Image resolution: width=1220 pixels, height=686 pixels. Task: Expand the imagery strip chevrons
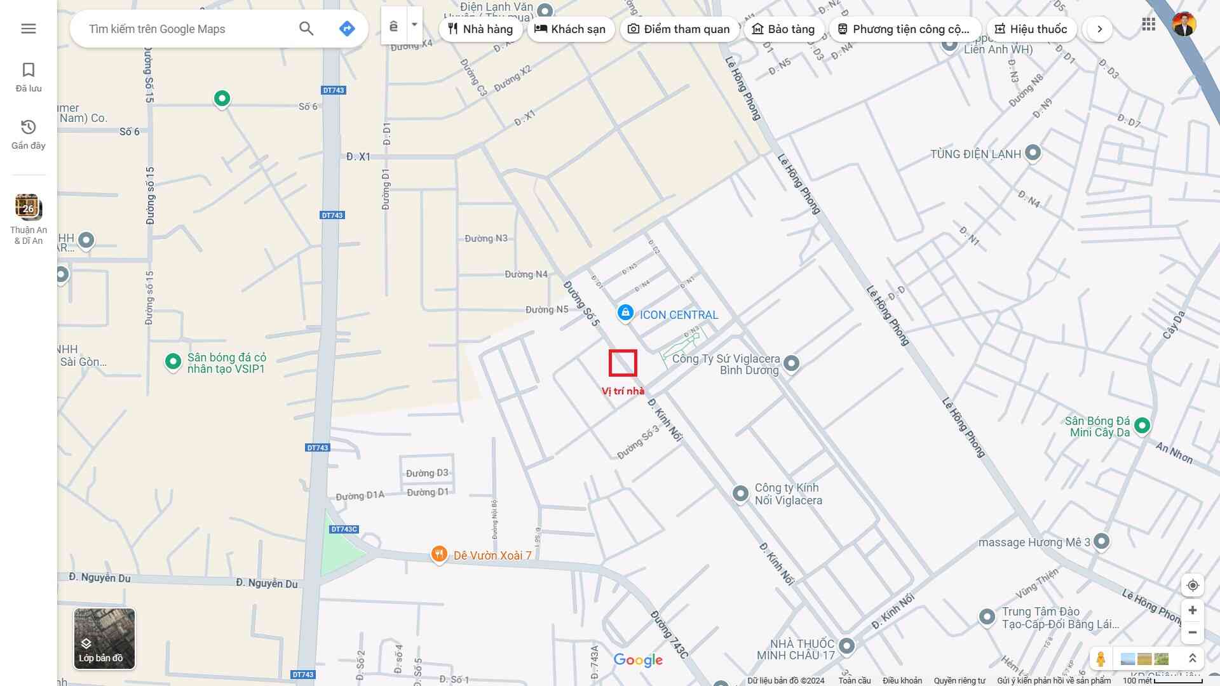click(1192, 659)
